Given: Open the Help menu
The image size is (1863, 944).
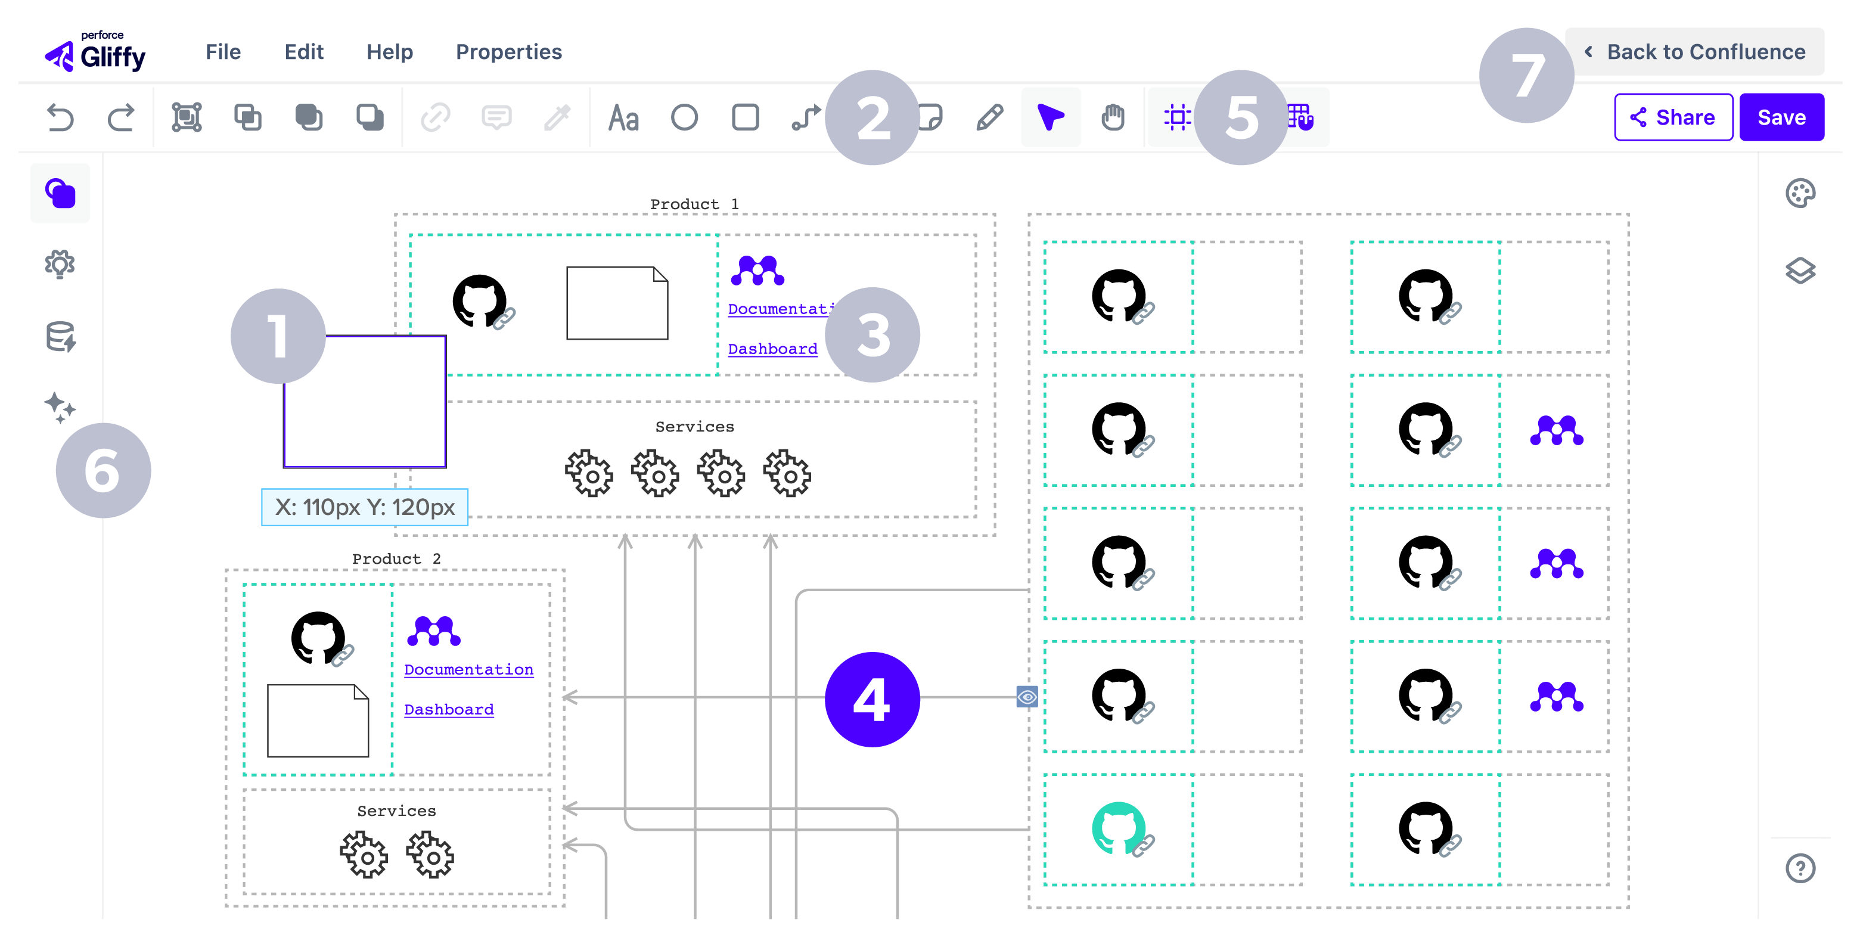Looking at the screenshot, I should (389, 52).
